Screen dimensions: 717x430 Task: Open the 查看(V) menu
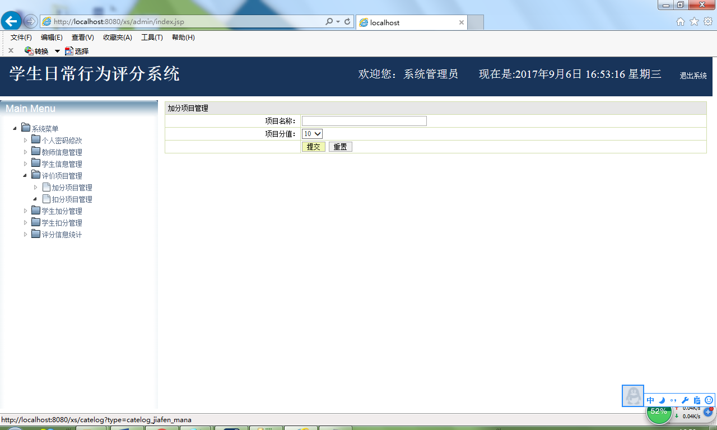(83, 38)
